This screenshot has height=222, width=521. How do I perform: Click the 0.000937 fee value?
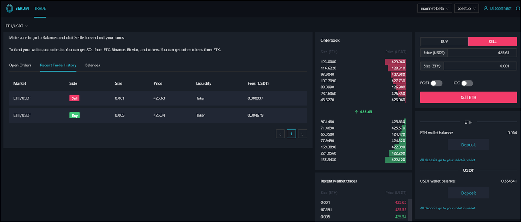click(x=256, y=98)
